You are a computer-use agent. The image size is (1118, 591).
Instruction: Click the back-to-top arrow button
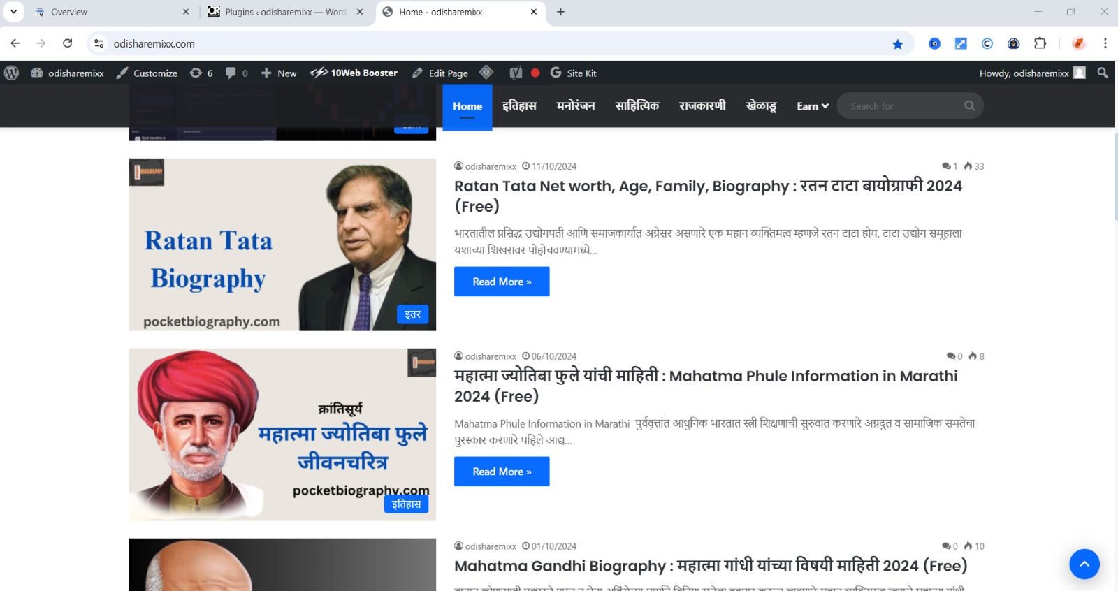click(1084, 564)
